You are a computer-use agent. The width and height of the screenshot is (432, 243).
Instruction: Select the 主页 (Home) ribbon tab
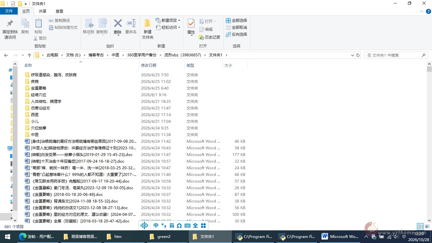[26, 11]
